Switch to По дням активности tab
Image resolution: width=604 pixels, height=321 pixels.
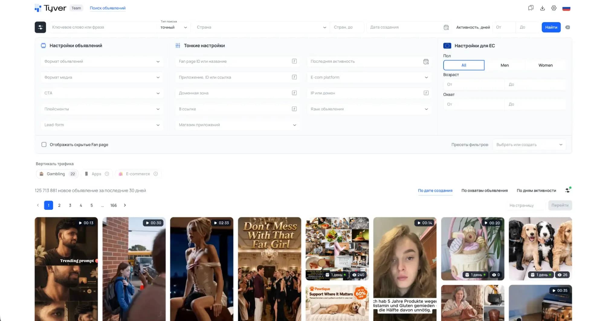point(536,190)
